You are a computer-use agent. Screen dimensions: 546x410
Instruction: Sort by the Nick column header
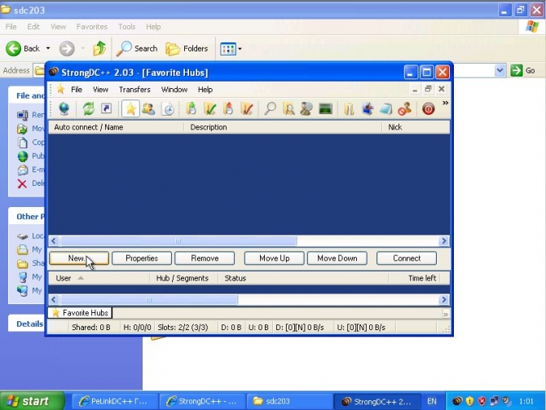pyautogui.click(x=416, y=127)
